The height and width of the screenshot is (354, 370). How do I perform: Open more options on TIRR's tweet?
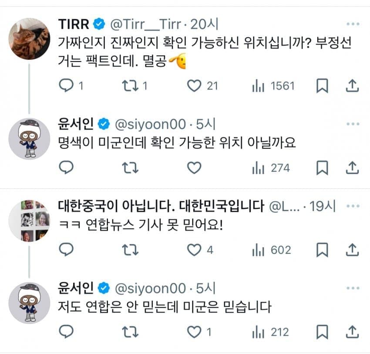[x=352, y=23]
